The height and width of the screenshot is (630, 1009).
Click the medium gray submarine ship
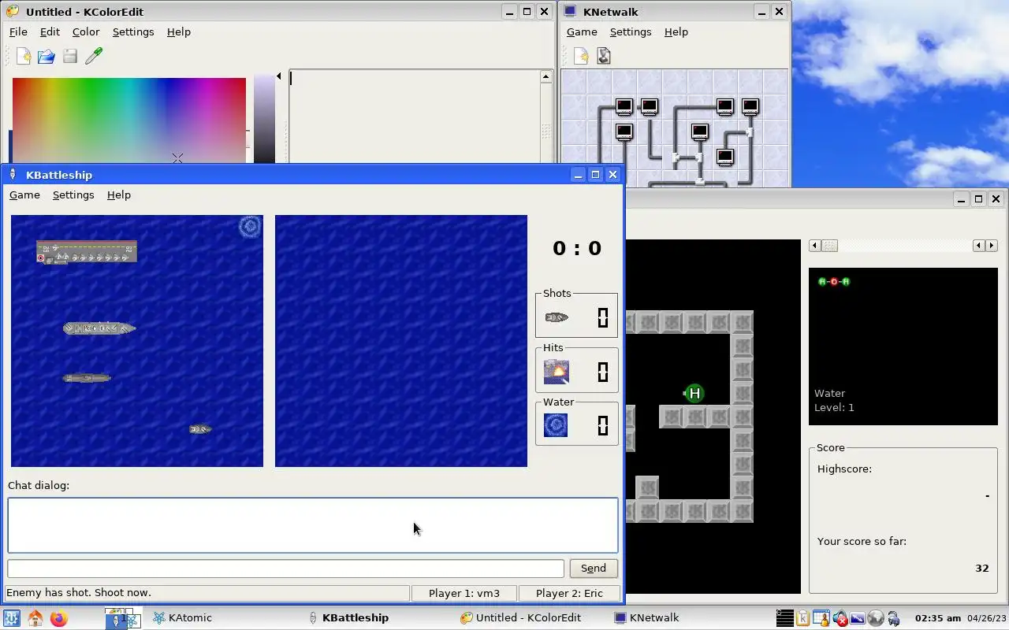click(x=87, y=378)
